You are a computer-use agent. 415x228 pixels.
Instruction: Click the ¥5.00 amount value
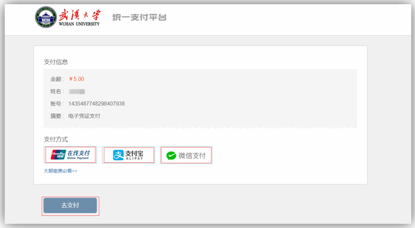point(77,79)
